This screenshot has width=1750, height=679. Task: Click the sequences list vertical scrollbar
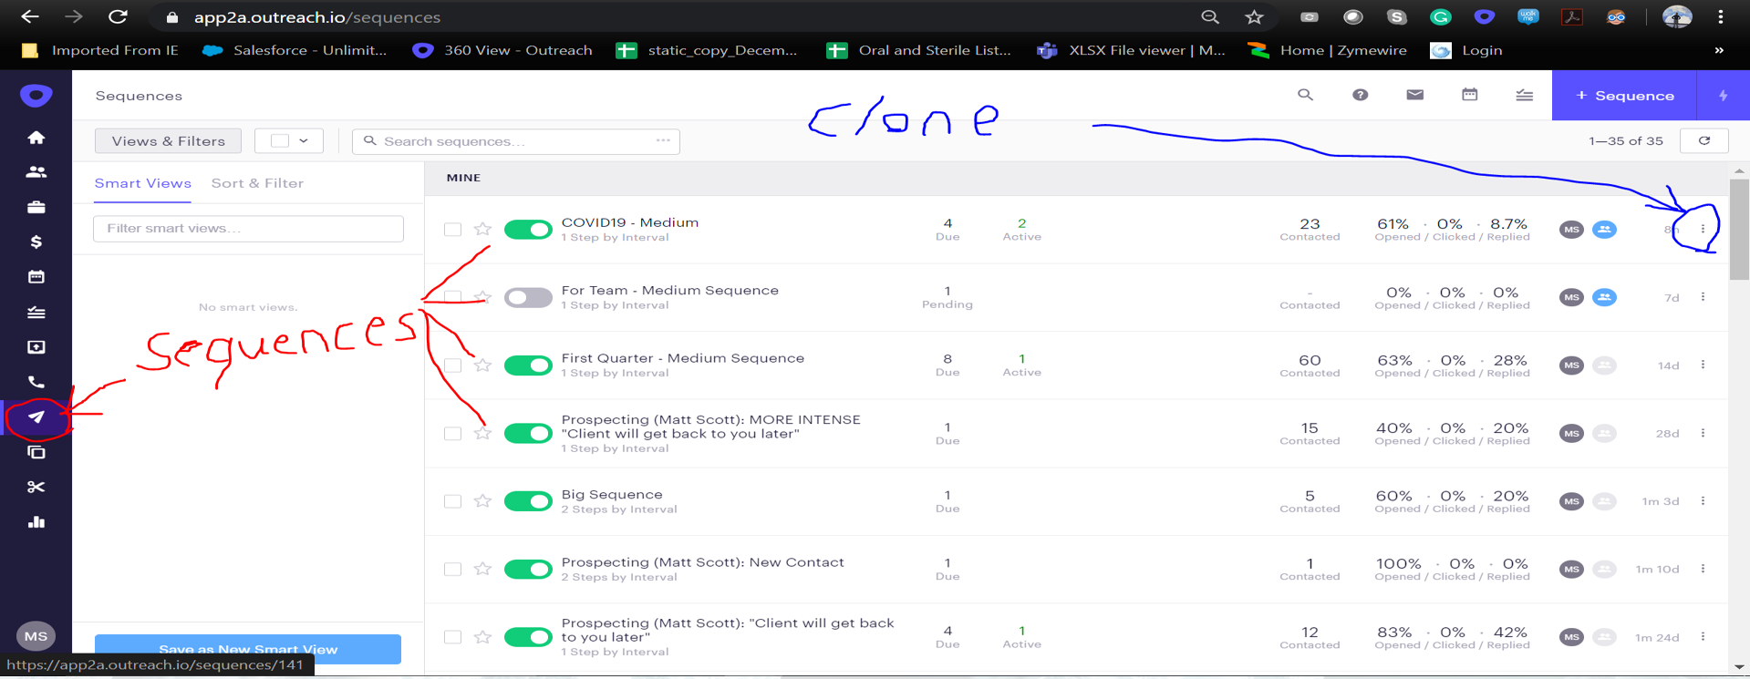click(1739, 229)
